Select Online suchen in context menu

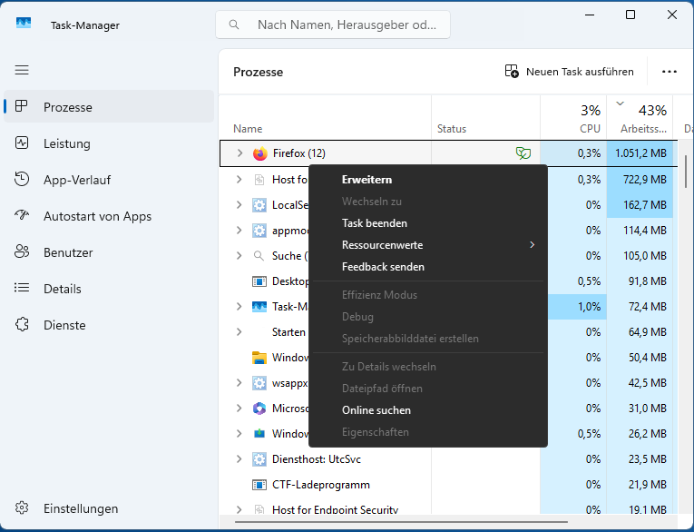click(428, 410)
